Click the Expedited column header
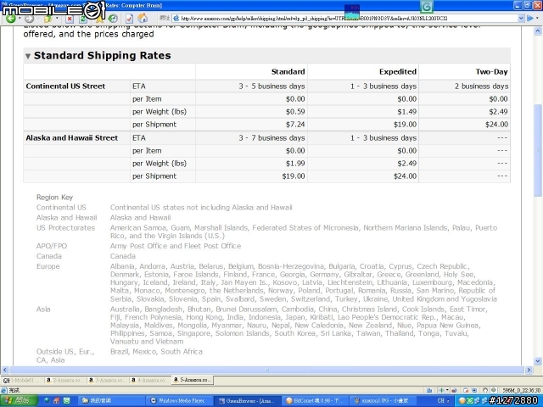Screen dimensions: 543x407 point(398,71)
